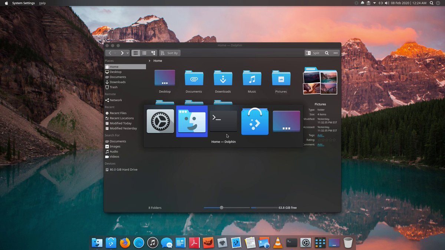Image resolution: width=445 pixels, height=250 pixels.
Task: Switch Dolphin to Details list view
Action: click(x=153, y=53)
